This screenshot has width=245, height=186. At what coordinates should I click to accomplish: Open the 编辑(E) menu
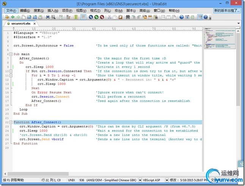pos(25,11)
